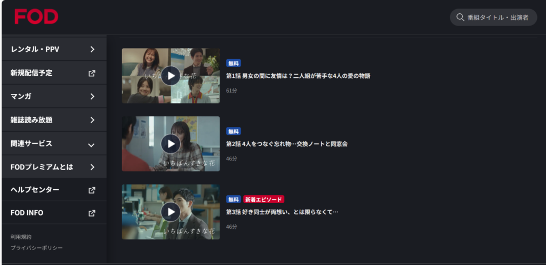The width and height of the screenshot is (546, 265).
Task: Open the 雑誌読み放題 menu item
Action: [54, 120]
